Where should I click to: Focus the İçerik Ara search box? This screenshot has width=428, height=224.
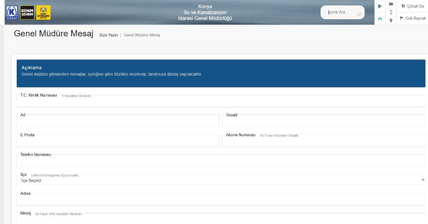pos(339,13)
